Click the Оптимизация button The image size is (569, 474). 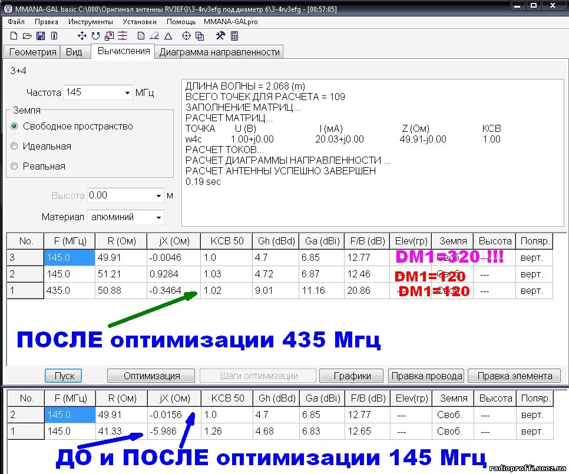[x=151, y=376]
